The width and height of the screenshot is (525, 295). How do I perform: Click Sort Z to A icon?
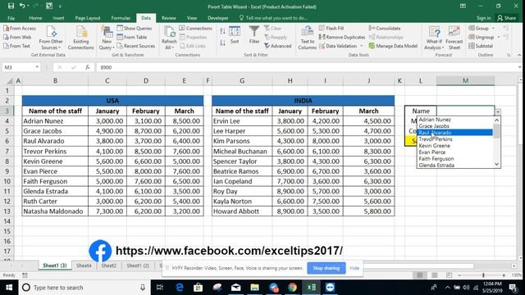coord(222,43)
